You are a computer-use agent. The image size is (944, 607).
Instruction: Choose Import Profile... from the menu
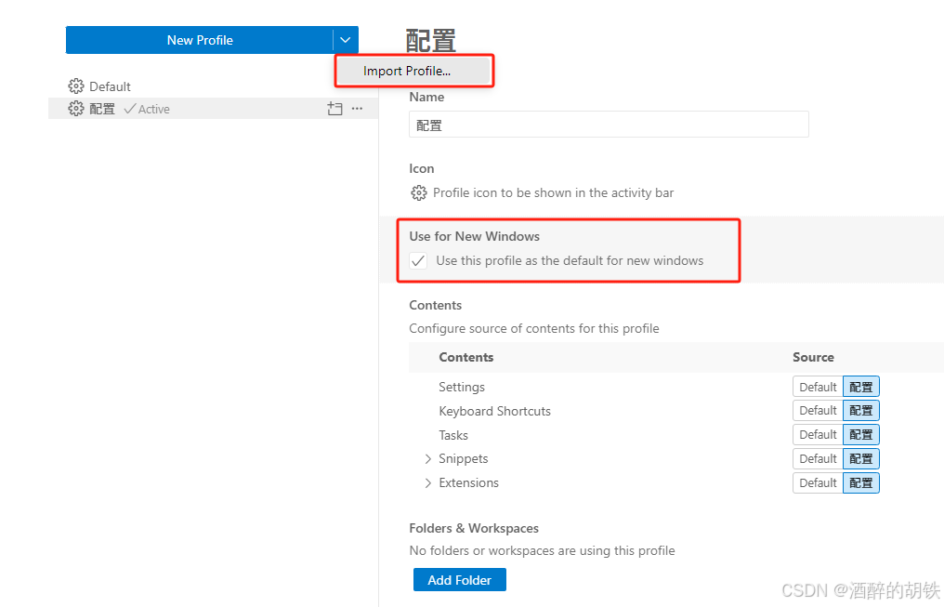point(413,71)
